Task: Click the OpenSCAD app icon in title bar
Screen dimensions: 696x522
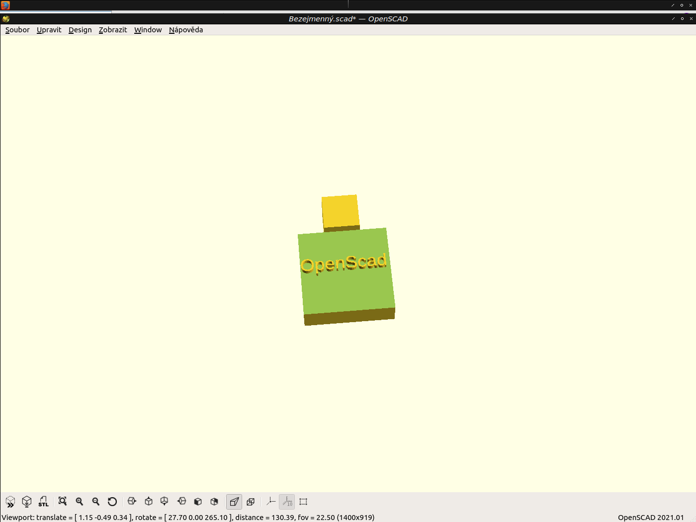Action: point(6,19)
